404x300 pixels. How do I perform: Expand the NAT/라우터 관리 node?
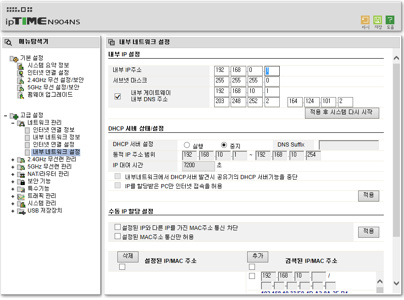coord(13,175)
